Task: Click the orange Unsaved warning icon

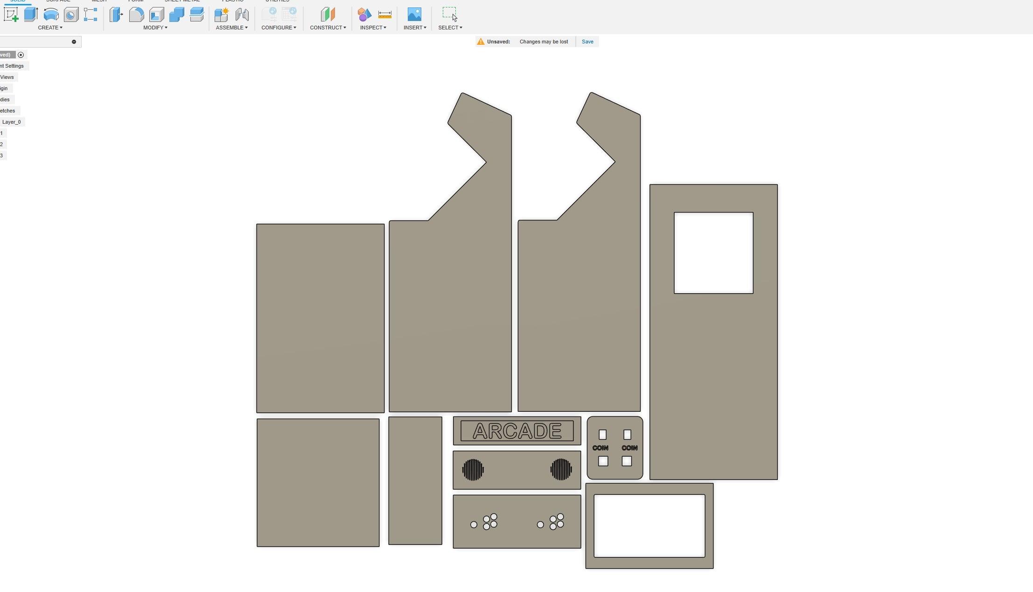Action: [x=481, y=42]
